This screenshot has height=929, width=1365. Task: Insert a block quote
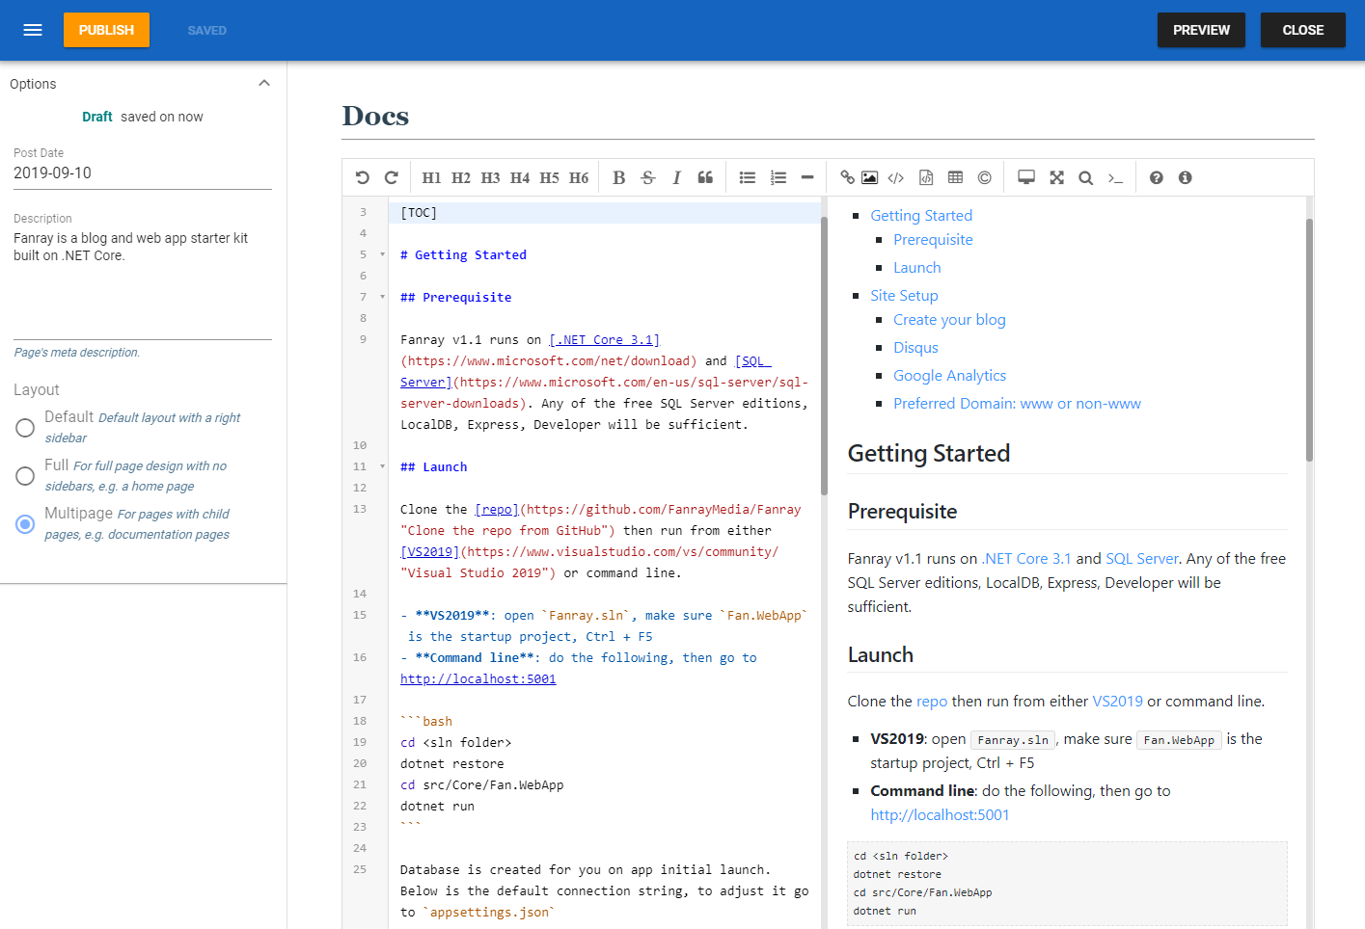[705, 177]
